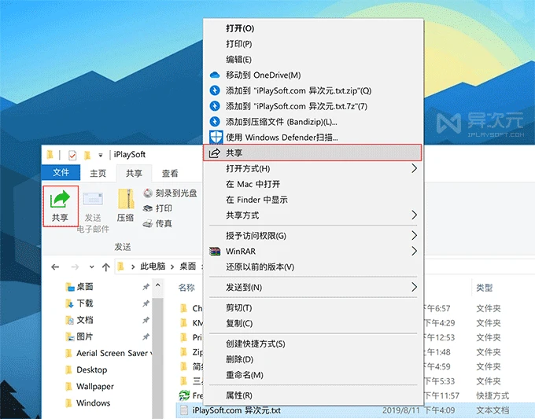Screen dimensions: 535x419
Task: Click the green 共享 (Share) ribbon icon
Action: [60, 200]
